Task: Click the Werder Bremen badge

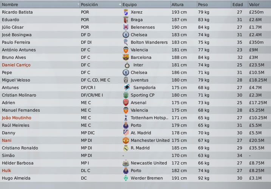Action: (126, 178)
